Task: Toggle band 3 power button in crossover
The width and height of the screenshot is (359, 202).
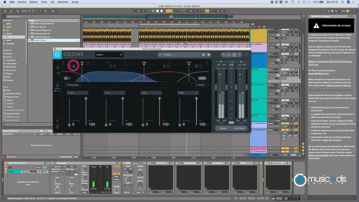Action: click(x=164, y=66)
